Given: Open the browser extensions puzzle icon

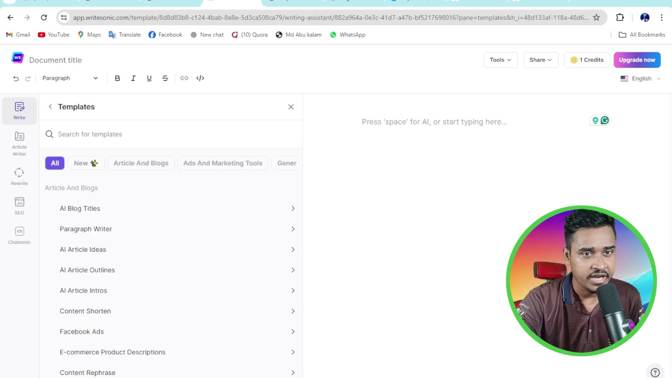Looking at the screenshot, I should (x=620, y=17).
